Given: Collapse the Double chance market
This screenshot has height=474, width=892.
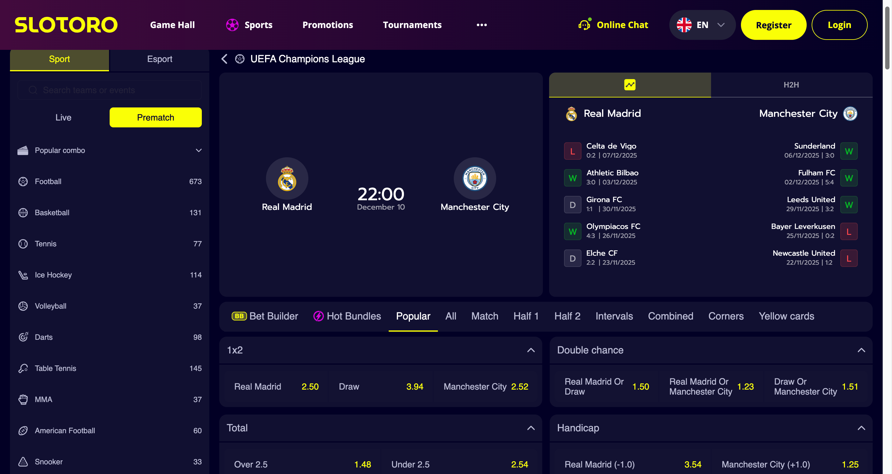Looking at the screenshot, I should 861,350.
